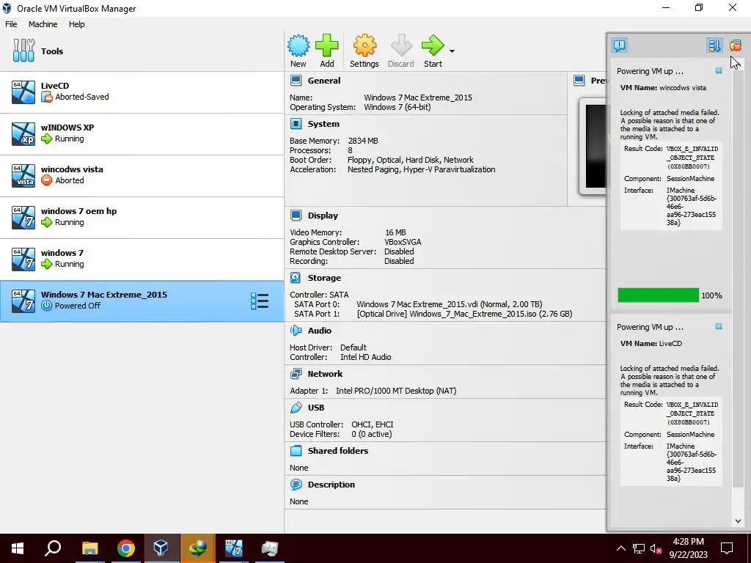Open the Shared folders heading link
This screenshot has height=563, width=751.
pos(338,451)
